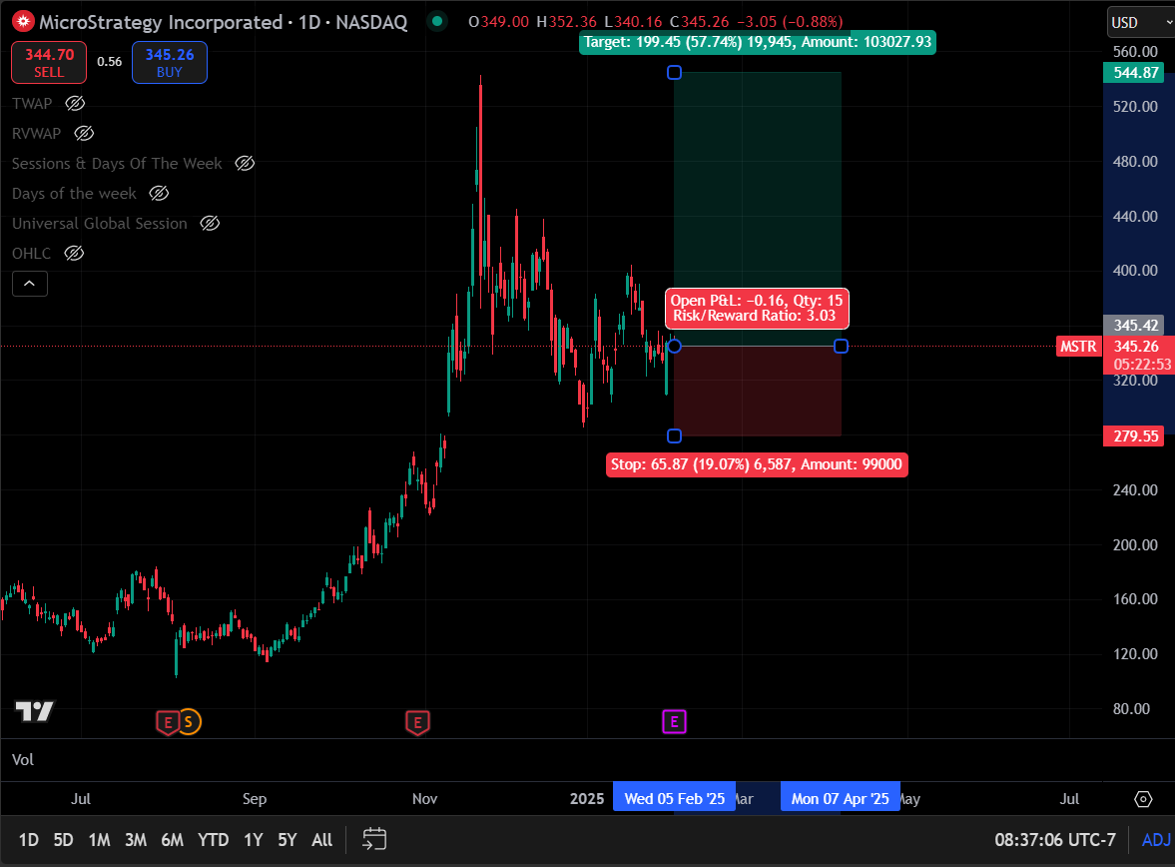Click the green market status dot
The height and width of the screenshot is (867, 1175).
tap(437, 21)
